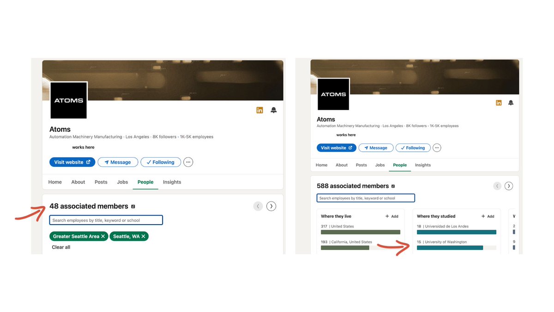Open About tab in left screenshot
The width and height of the screenshot is (554, 312).
coord(78,182)
